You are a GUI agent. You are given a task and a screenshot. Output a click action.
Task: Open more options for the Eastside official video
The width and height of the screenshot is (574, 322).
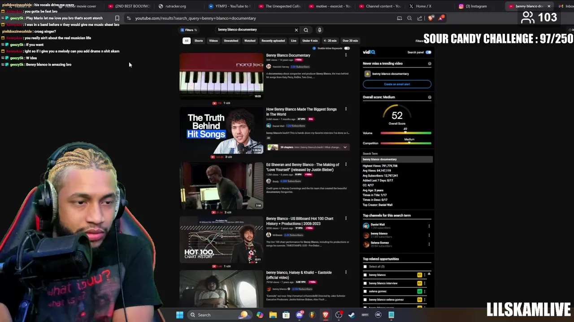click(x=346, y=272)
